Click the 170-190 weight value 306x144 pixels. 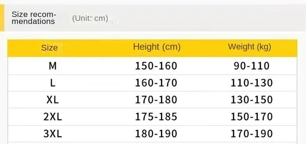click(252, 134)
